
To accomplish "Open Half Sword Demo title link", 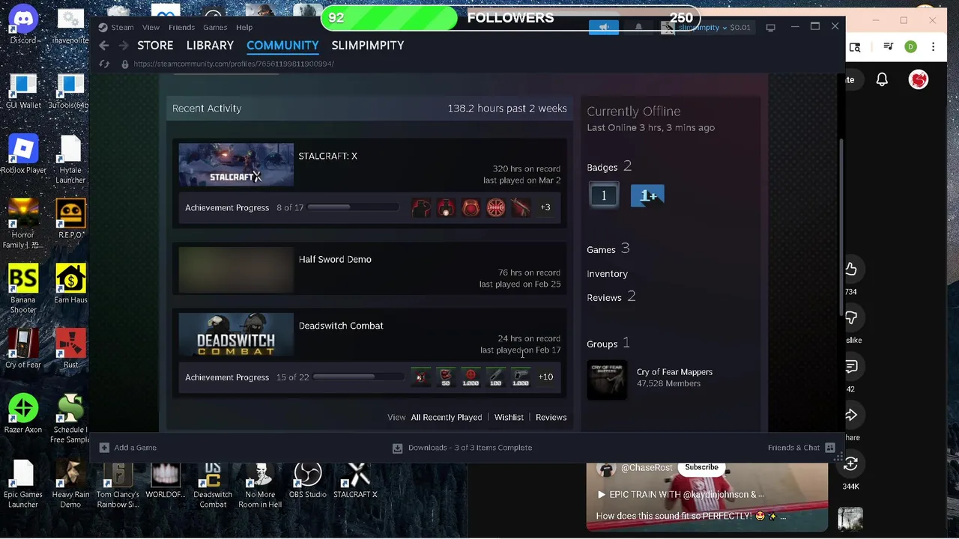I will (x=335, y=259).
